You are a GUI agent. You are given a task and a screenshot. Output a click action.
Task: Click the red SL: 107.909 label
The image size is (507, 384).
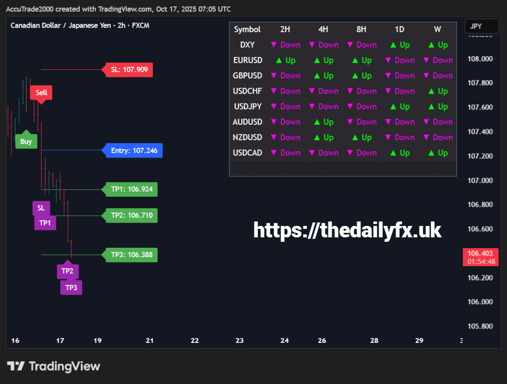click(x=129, y=69)
